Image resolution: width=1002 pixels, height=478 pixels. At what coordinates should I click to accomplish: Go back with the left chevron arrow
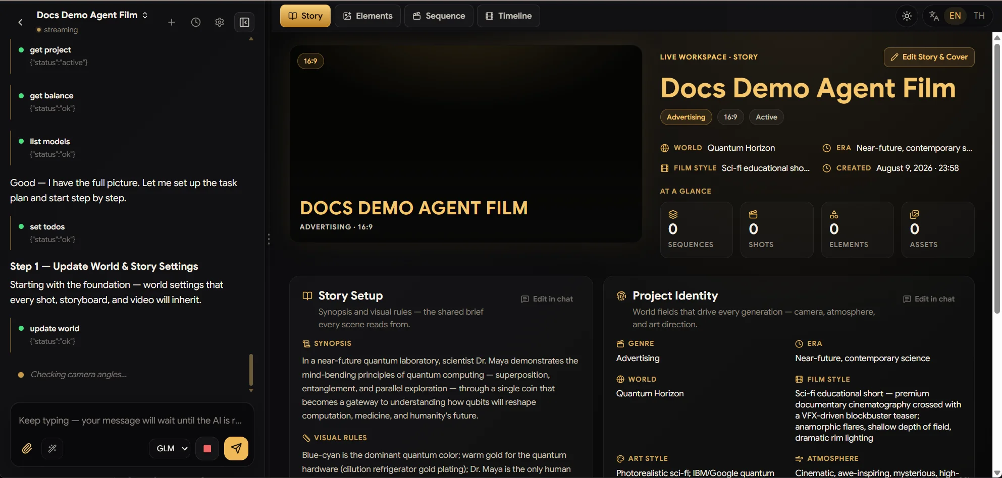pyautogui.click(x=20, y=22)
